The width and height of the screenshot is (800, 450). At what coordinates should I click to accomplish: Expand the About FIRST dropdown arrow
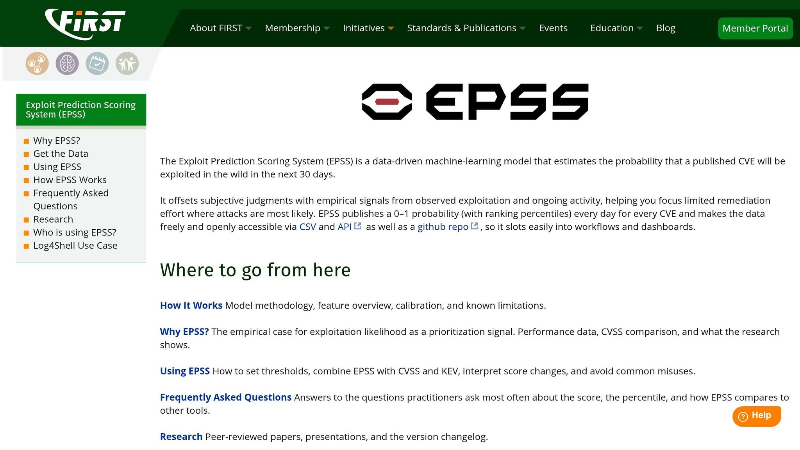tap(248, 29)
